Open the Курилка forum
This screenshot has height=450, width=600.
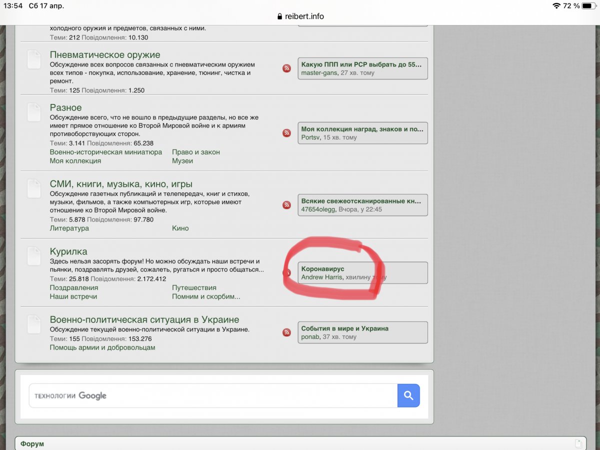[68, 251]
